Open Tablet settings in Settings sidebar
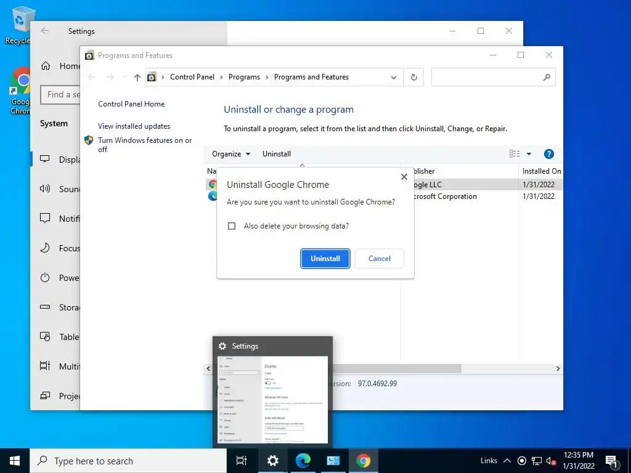Image resolution: width=631 pixels, height=473 pixels. [x=56, y=337]
